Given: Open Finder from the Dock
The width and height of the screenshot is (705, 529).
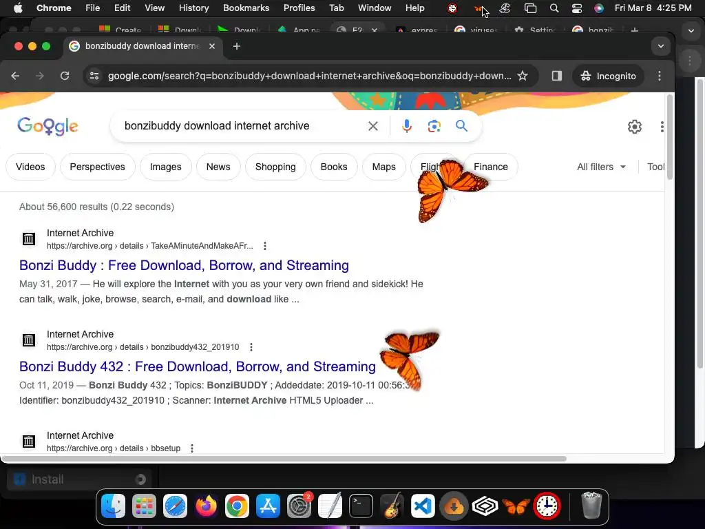Looking at the screenshot, I should pyautogui.click(x=113, y=506).
